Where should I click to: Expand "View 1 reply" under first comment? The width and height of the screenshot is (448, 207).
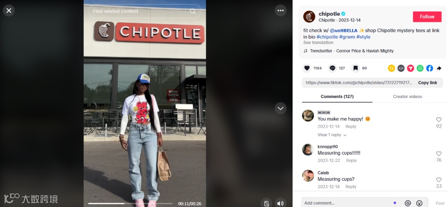tap(332, 135)
